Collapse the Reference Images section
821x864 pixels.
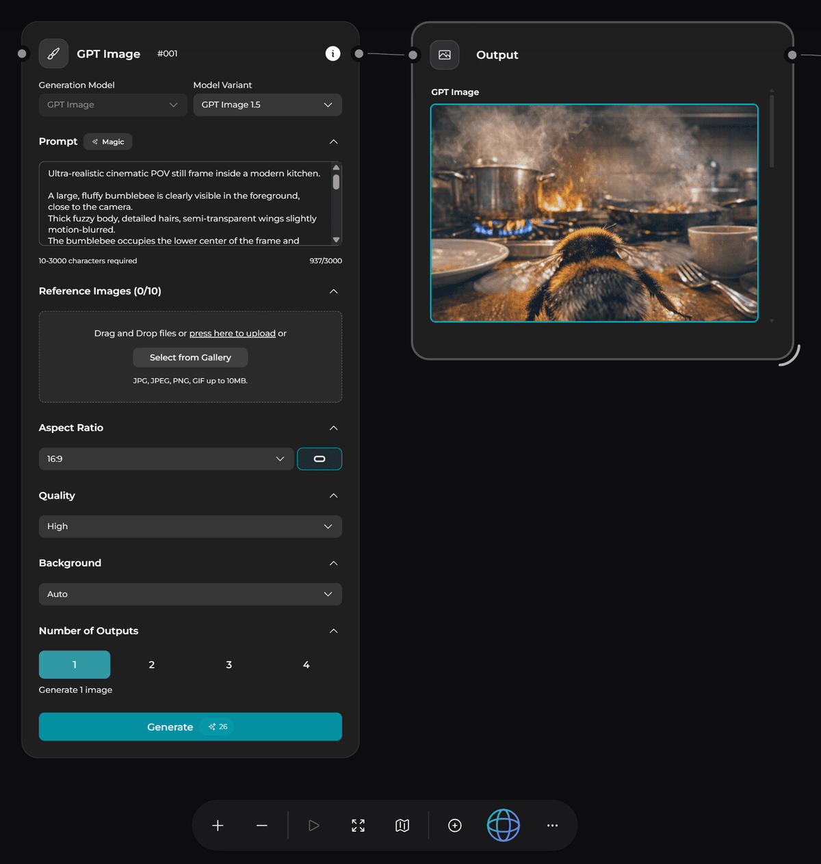[333, 291]
